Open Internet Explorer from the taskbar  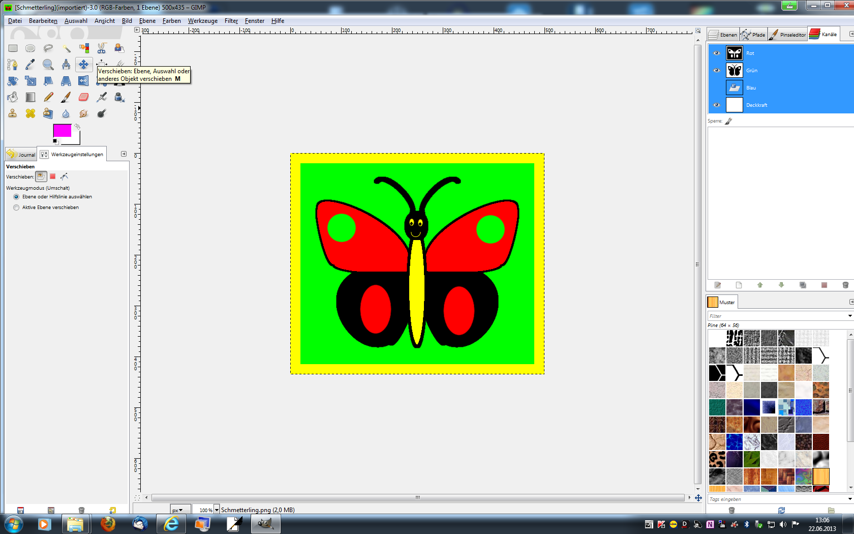pos(171,524)
